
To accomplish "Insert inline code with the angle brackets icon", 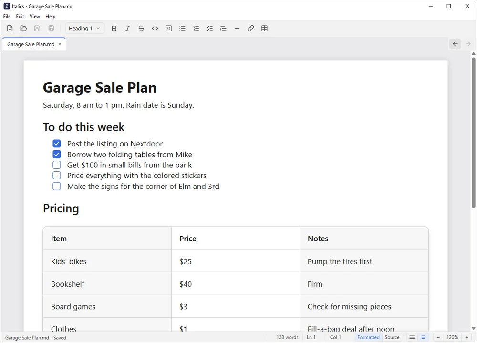I will [155, 28].
